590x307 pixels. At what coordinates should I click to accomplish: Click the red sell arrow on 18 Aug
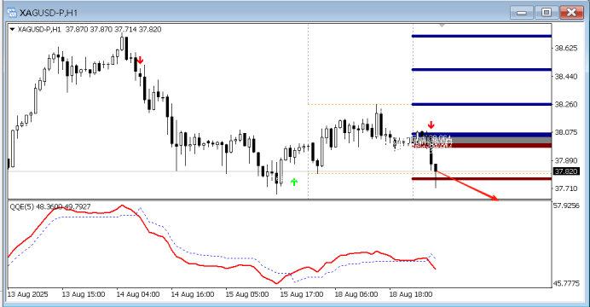tap(431, 125)
